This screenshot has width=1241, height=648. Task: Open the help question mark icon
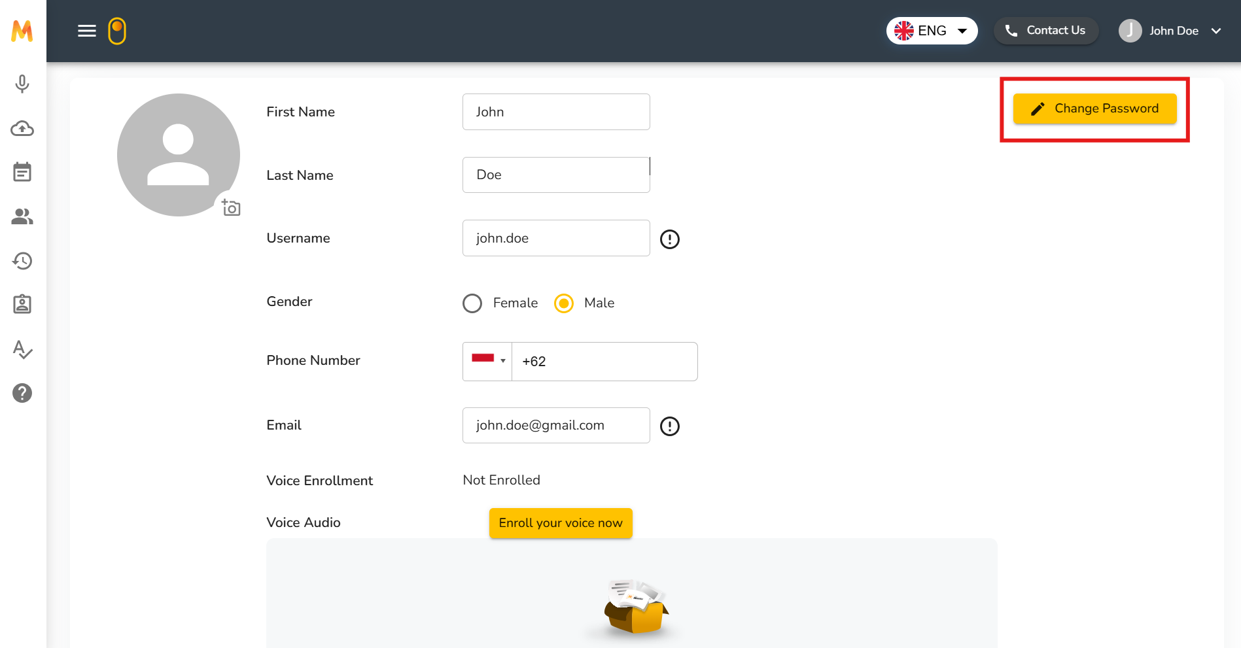coord(22,393)
